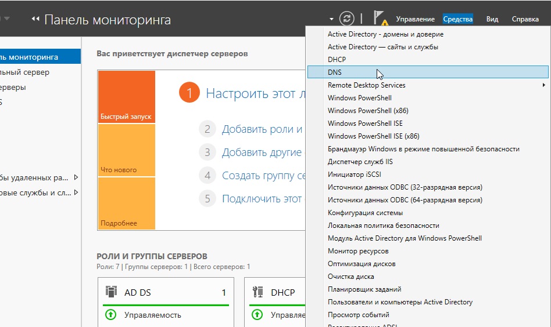Open the Управление menu
Image resolution: width=551 pixels, height=327 pixels.
416,19
